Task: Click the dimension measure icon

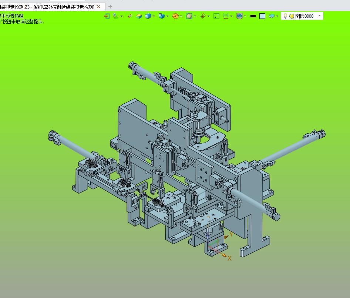Action: tap(226, 16)
